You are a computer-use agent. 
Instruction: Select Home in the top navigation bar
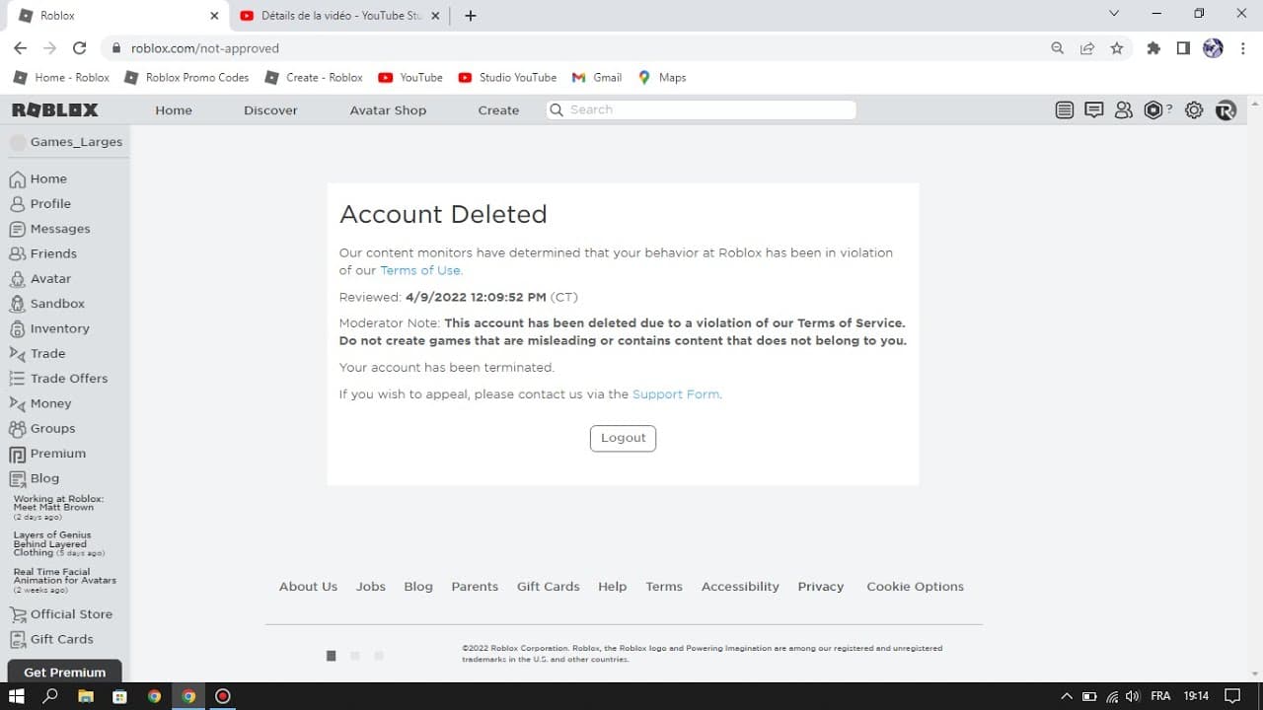point(174,110)
